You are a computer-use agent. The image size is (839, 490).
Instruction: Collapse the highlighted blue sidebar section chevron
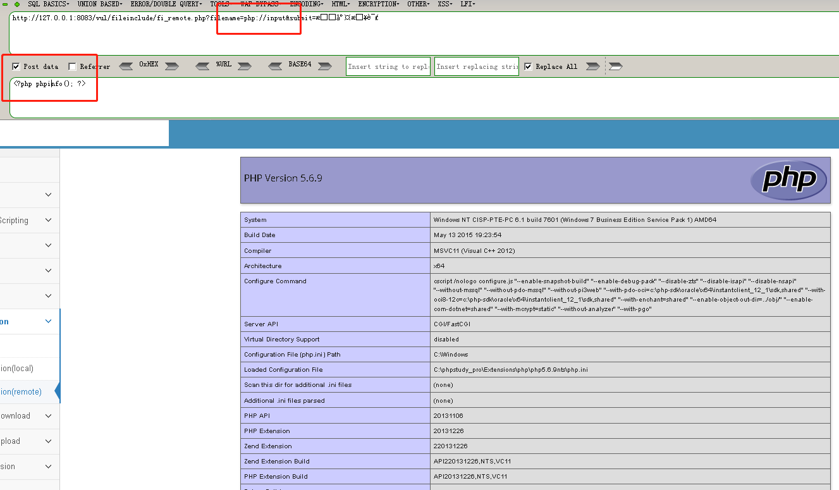[49, 321]
